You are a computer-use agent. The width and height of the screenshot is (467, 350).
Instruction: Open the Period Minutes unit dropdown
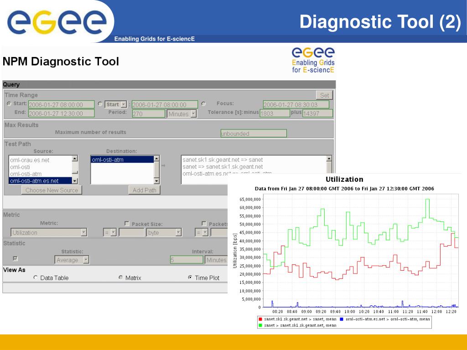[182, 113]
